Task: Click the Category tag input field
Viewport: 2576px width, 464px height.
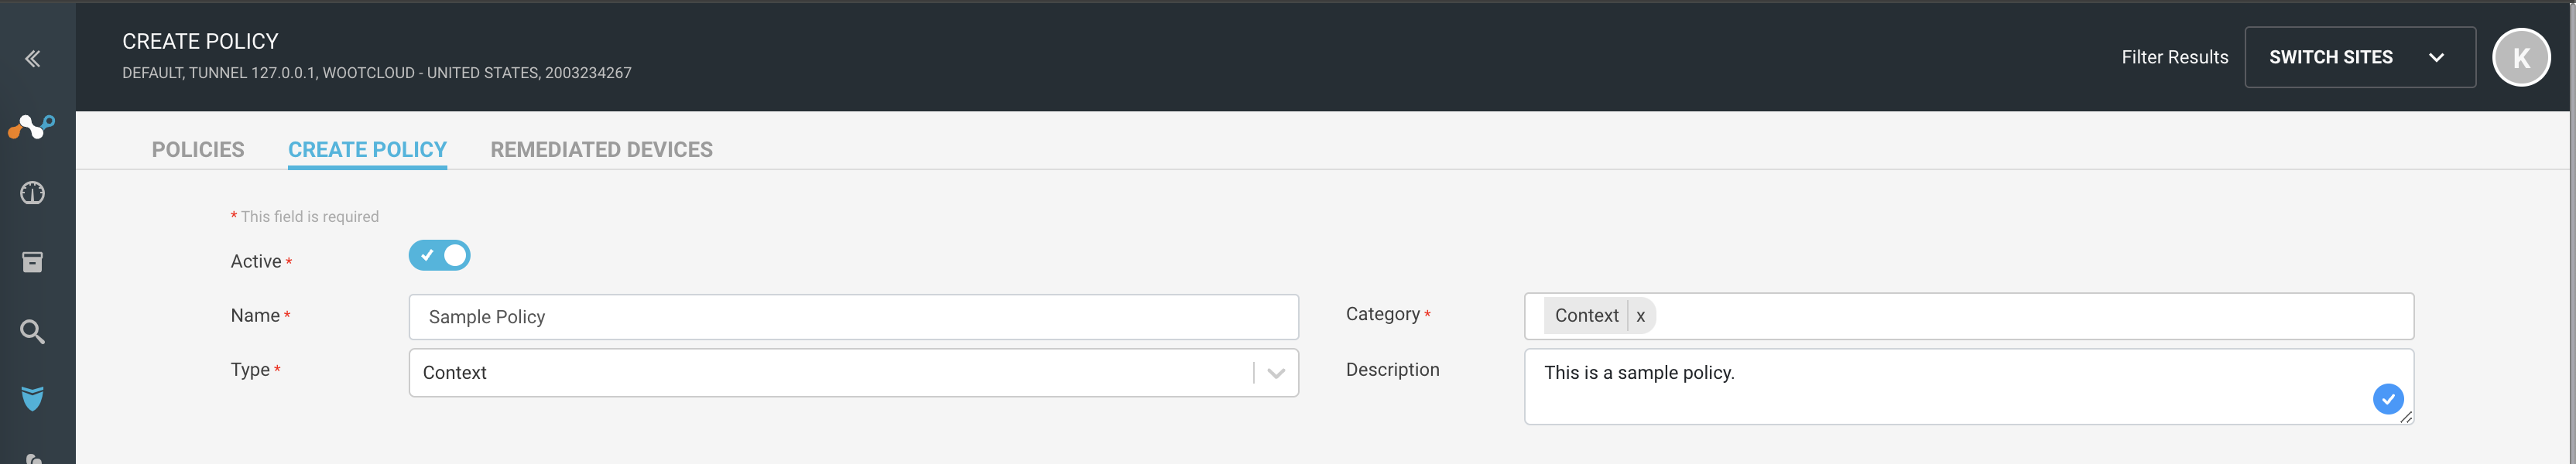Action: 1969,316
